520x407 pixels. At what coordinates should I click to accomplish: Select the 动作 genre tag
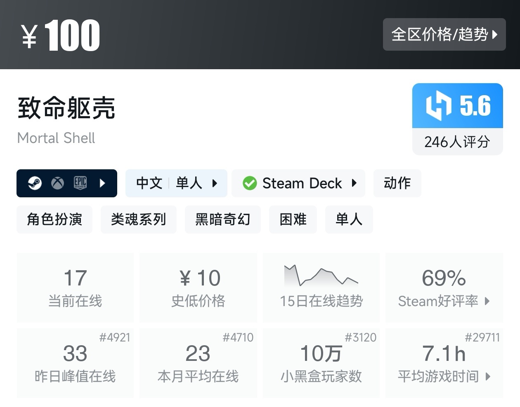click(397, 183)
